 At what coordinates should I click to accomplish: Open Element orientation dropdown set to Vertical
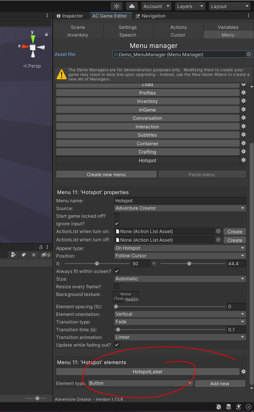(180, 314)
